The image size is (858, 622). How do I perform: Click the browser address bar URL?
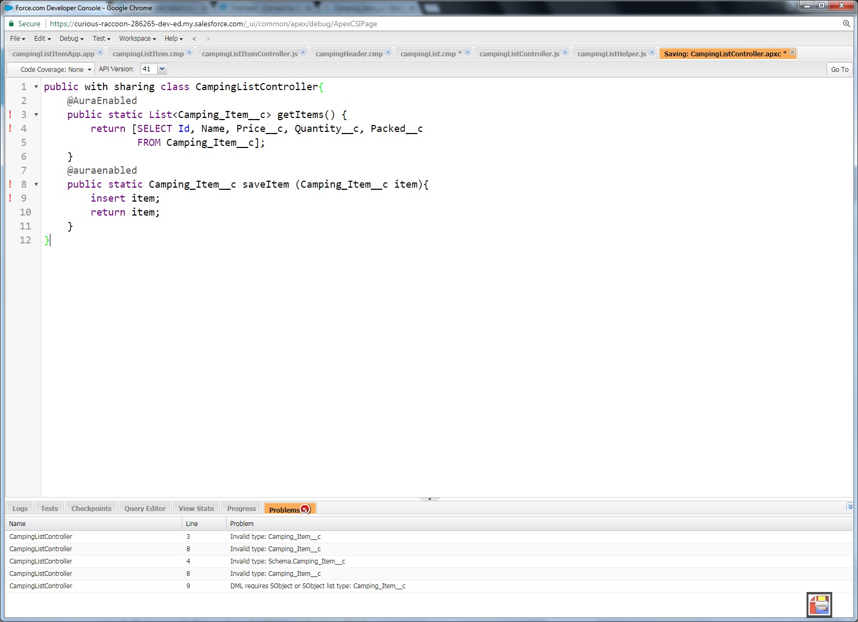[x=213, y=24]
